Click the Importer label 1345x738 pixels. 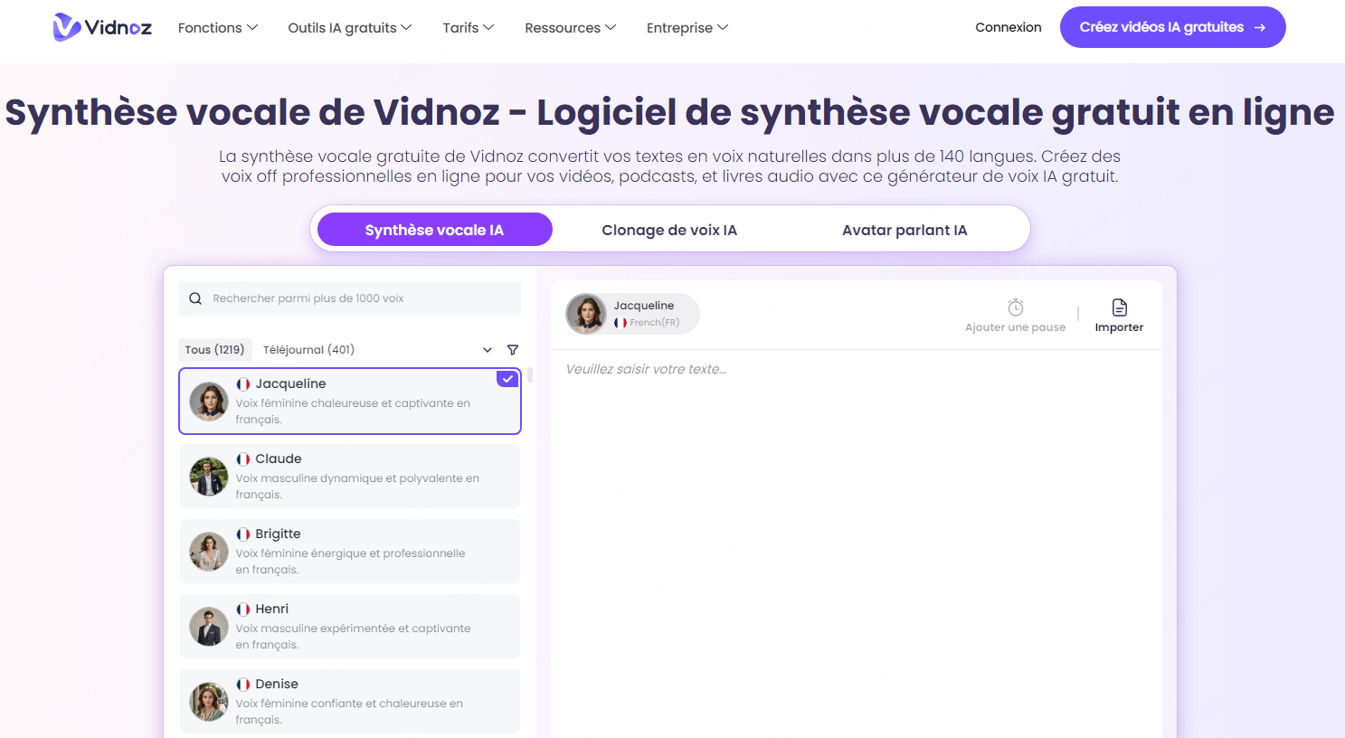[1119, 327]
